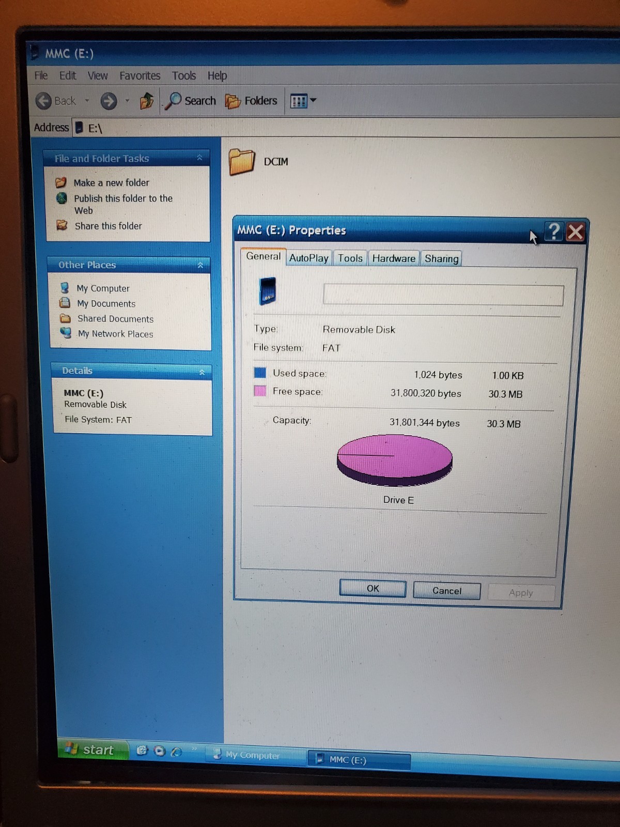Collapse the Other Places panel
620x827 pixels.
[x=200, y=265]
